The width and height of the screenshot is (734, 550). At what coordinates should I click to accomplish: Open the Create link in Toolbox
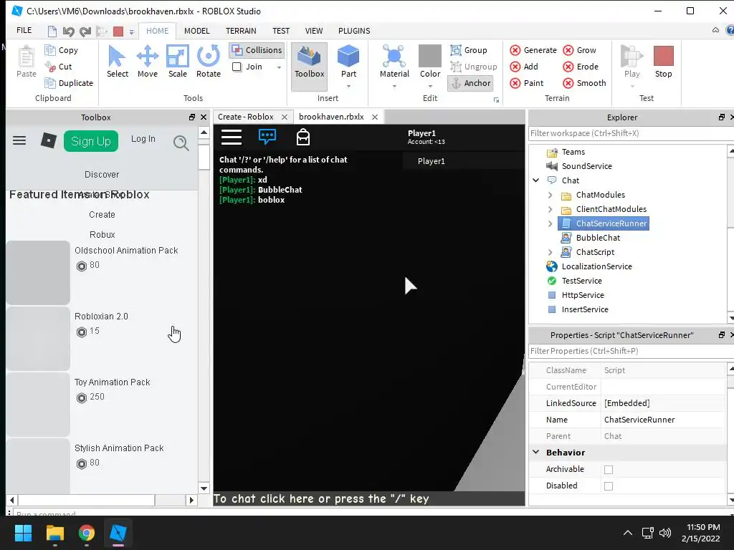click(x=102, y=215)
